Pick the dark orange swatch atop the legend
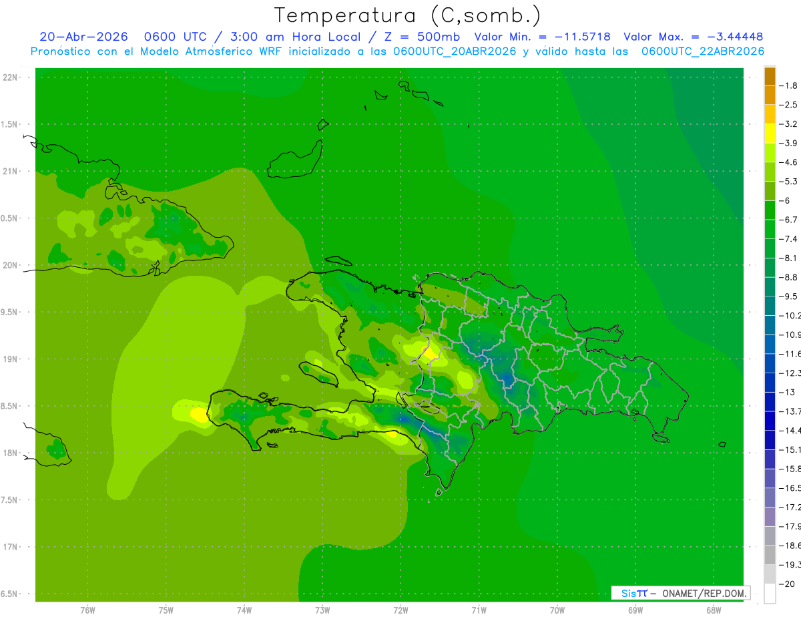 pyautogui.click(x=770, y=76)
